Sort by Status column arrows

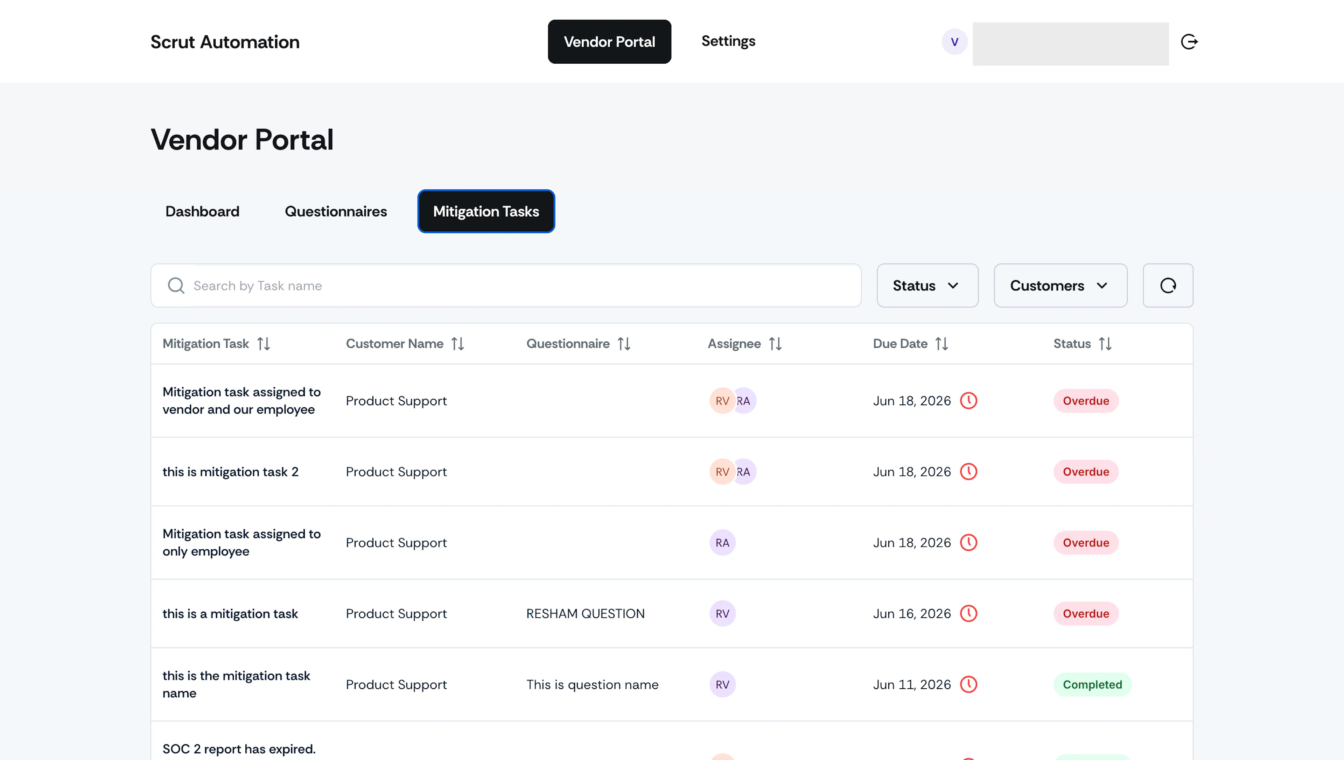point(1105,344)
